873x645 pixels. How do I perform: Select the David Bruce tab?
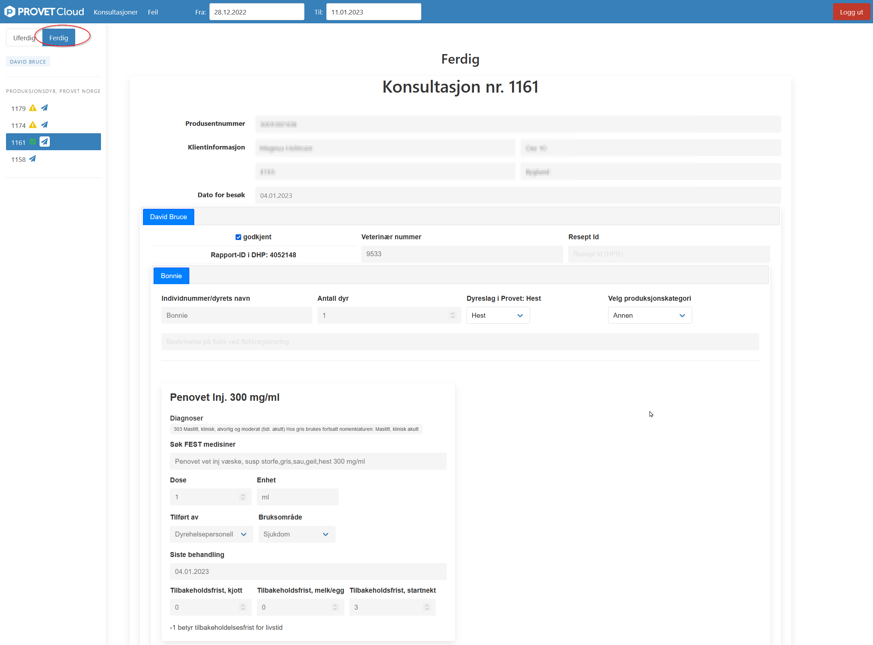[168, 217]
